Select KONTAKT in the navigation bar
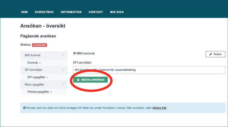The width and height of the screenshot is (228, 127). [x=96, y=12]
